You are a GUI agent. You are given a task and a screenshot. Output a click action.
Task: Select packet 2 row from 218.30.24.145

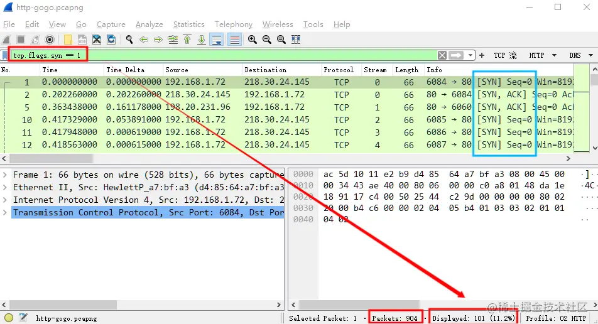coord(287,95)
